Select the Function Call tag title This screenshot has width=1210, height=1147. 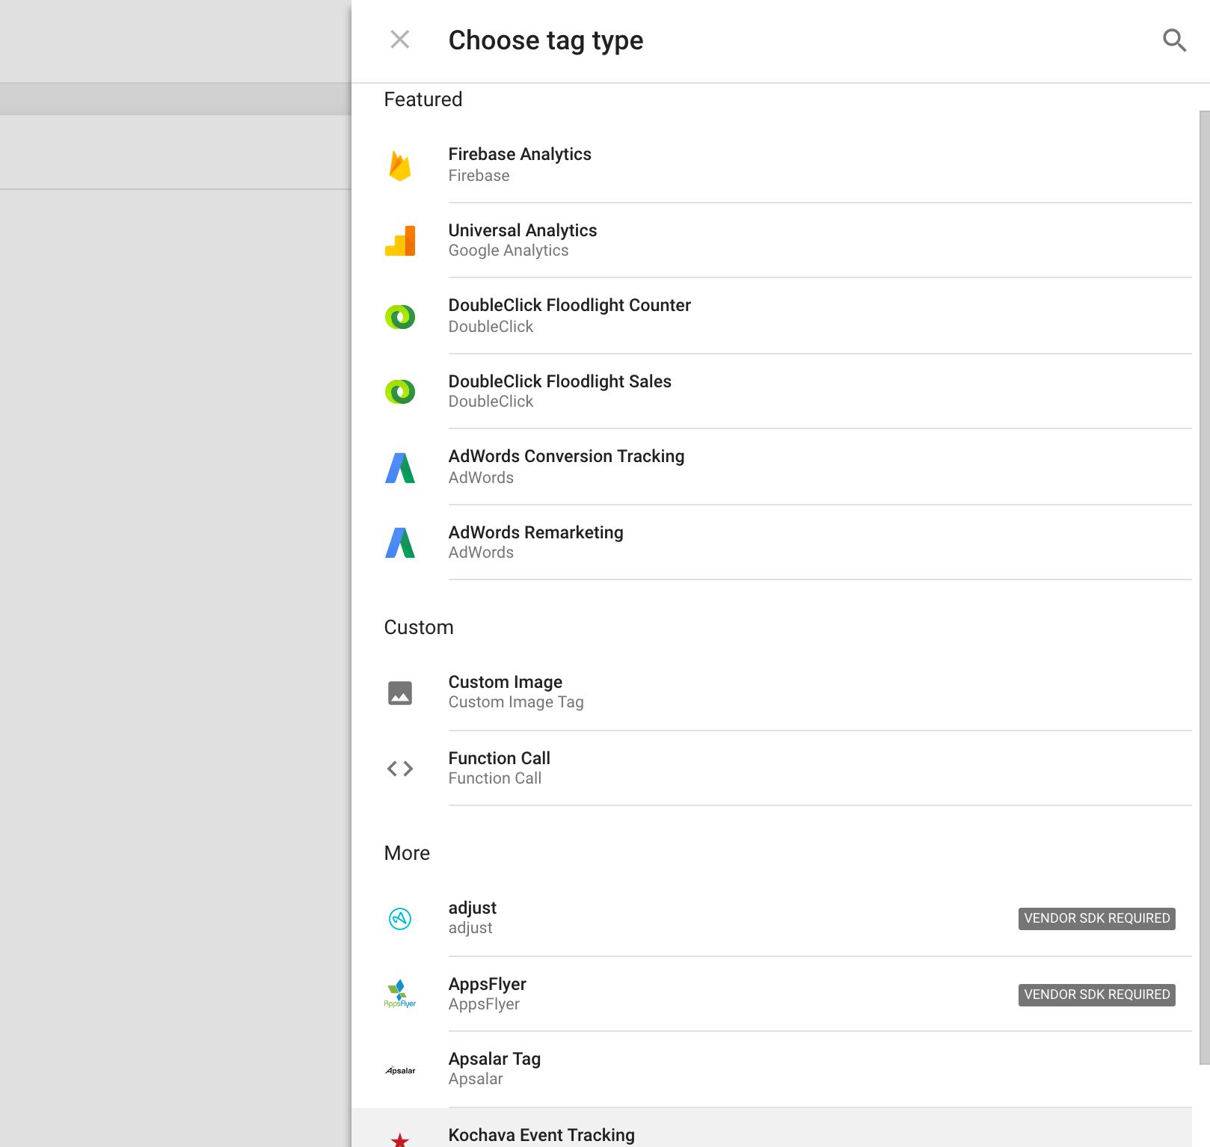[499, 758]
